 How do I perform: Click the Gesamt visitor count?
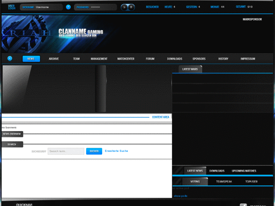coord(244,7)
